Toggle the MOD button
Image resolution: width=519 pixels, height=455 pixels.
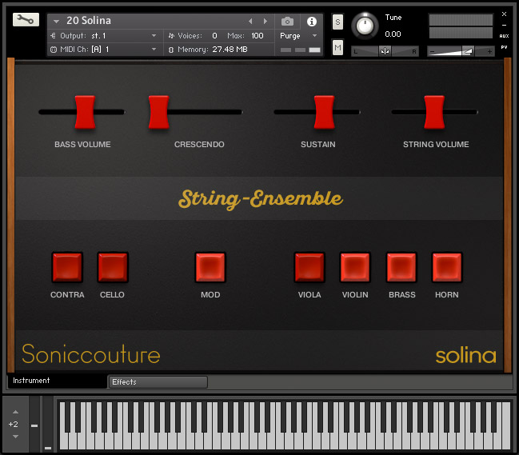[x=210, y=267]
